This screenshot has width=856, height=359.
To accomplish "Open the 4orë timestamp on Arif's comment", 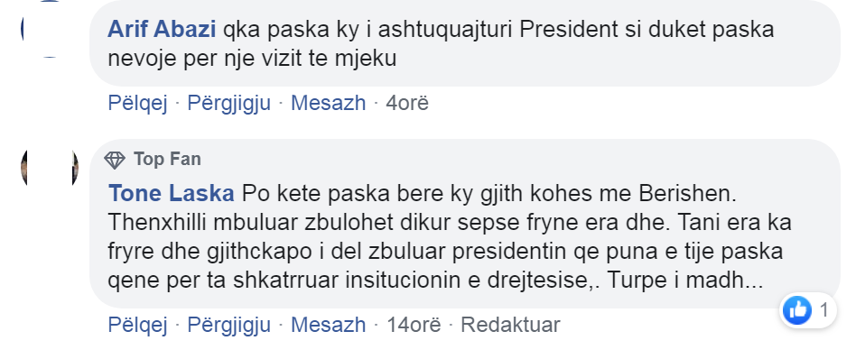I will [x=407, y=103].
